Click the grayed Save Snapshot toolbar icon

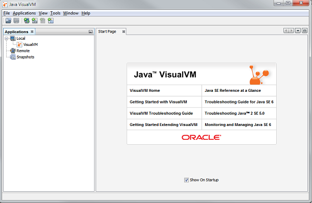pyautogui.click(x=16, y=20)
